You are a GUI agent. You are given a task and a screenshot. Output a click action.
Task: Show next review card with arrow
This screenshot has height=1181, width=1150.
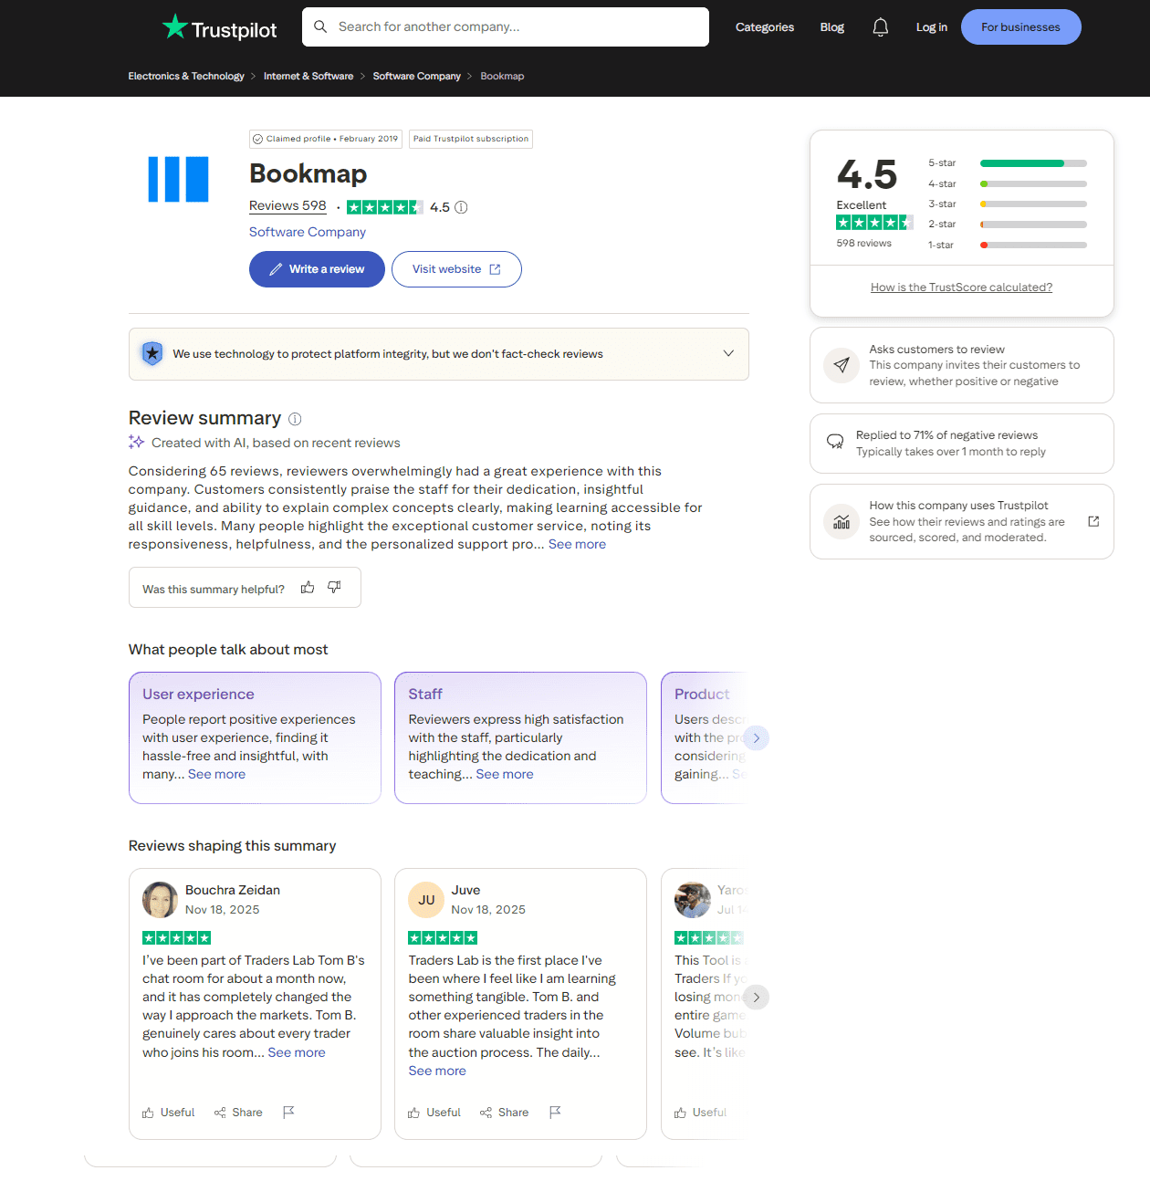click(756, 997)
